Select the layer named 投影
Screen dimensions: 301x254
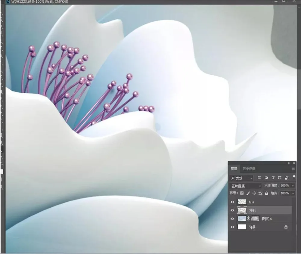click(x=253, y=211)
